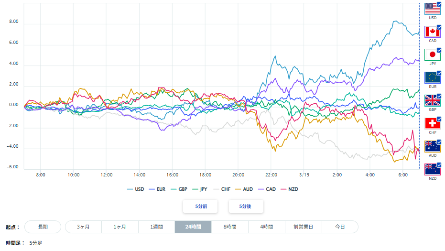
Task: Click the JPY Japanese flag icon
Action: (x=432, y=55)
